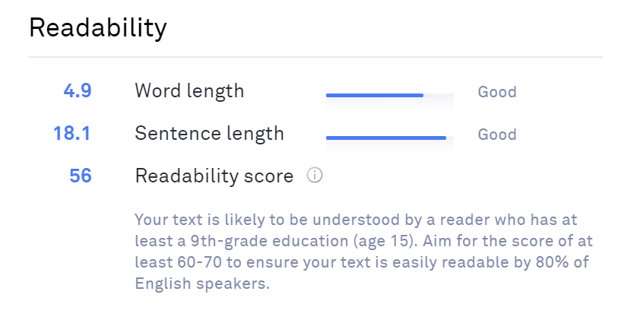The height and width of the screenshot is (320, 618).
Task: Click the '9th-grade education' text
Action: click(x=269, y=241)
